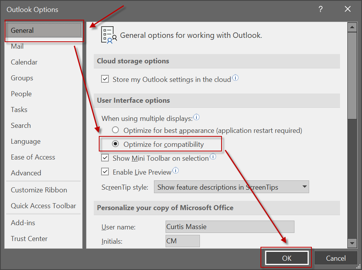Screen dimensions: 362x270
Task: Click the Initials input field
Action: click(183, 241)
